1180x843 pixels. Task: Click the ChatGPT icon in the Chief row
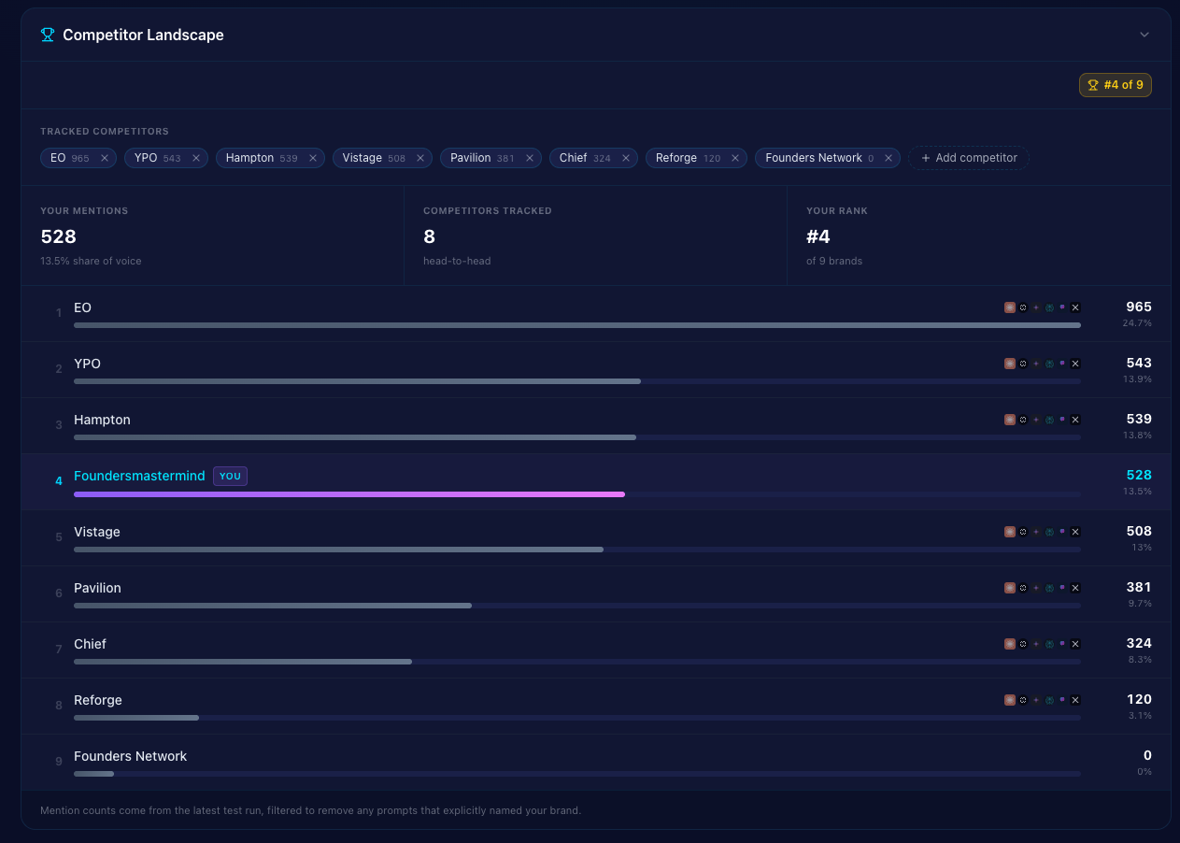click(1023, 644)
